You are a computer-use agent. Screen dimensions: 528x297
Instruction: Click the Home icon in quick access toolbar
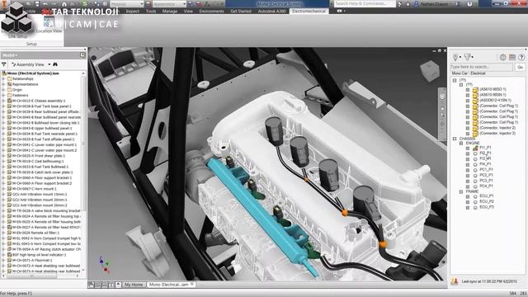[64, 3]
